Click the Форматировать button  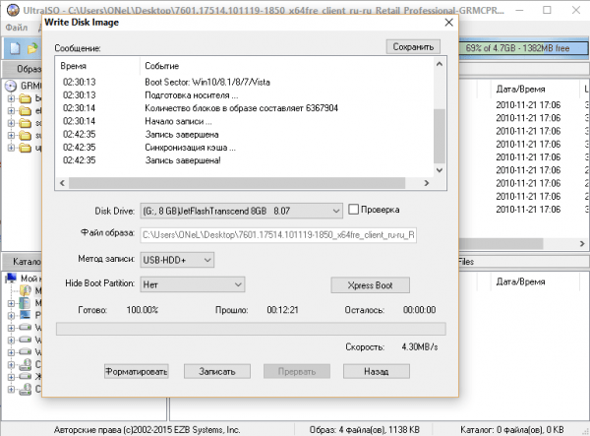[x=137, y=371]
